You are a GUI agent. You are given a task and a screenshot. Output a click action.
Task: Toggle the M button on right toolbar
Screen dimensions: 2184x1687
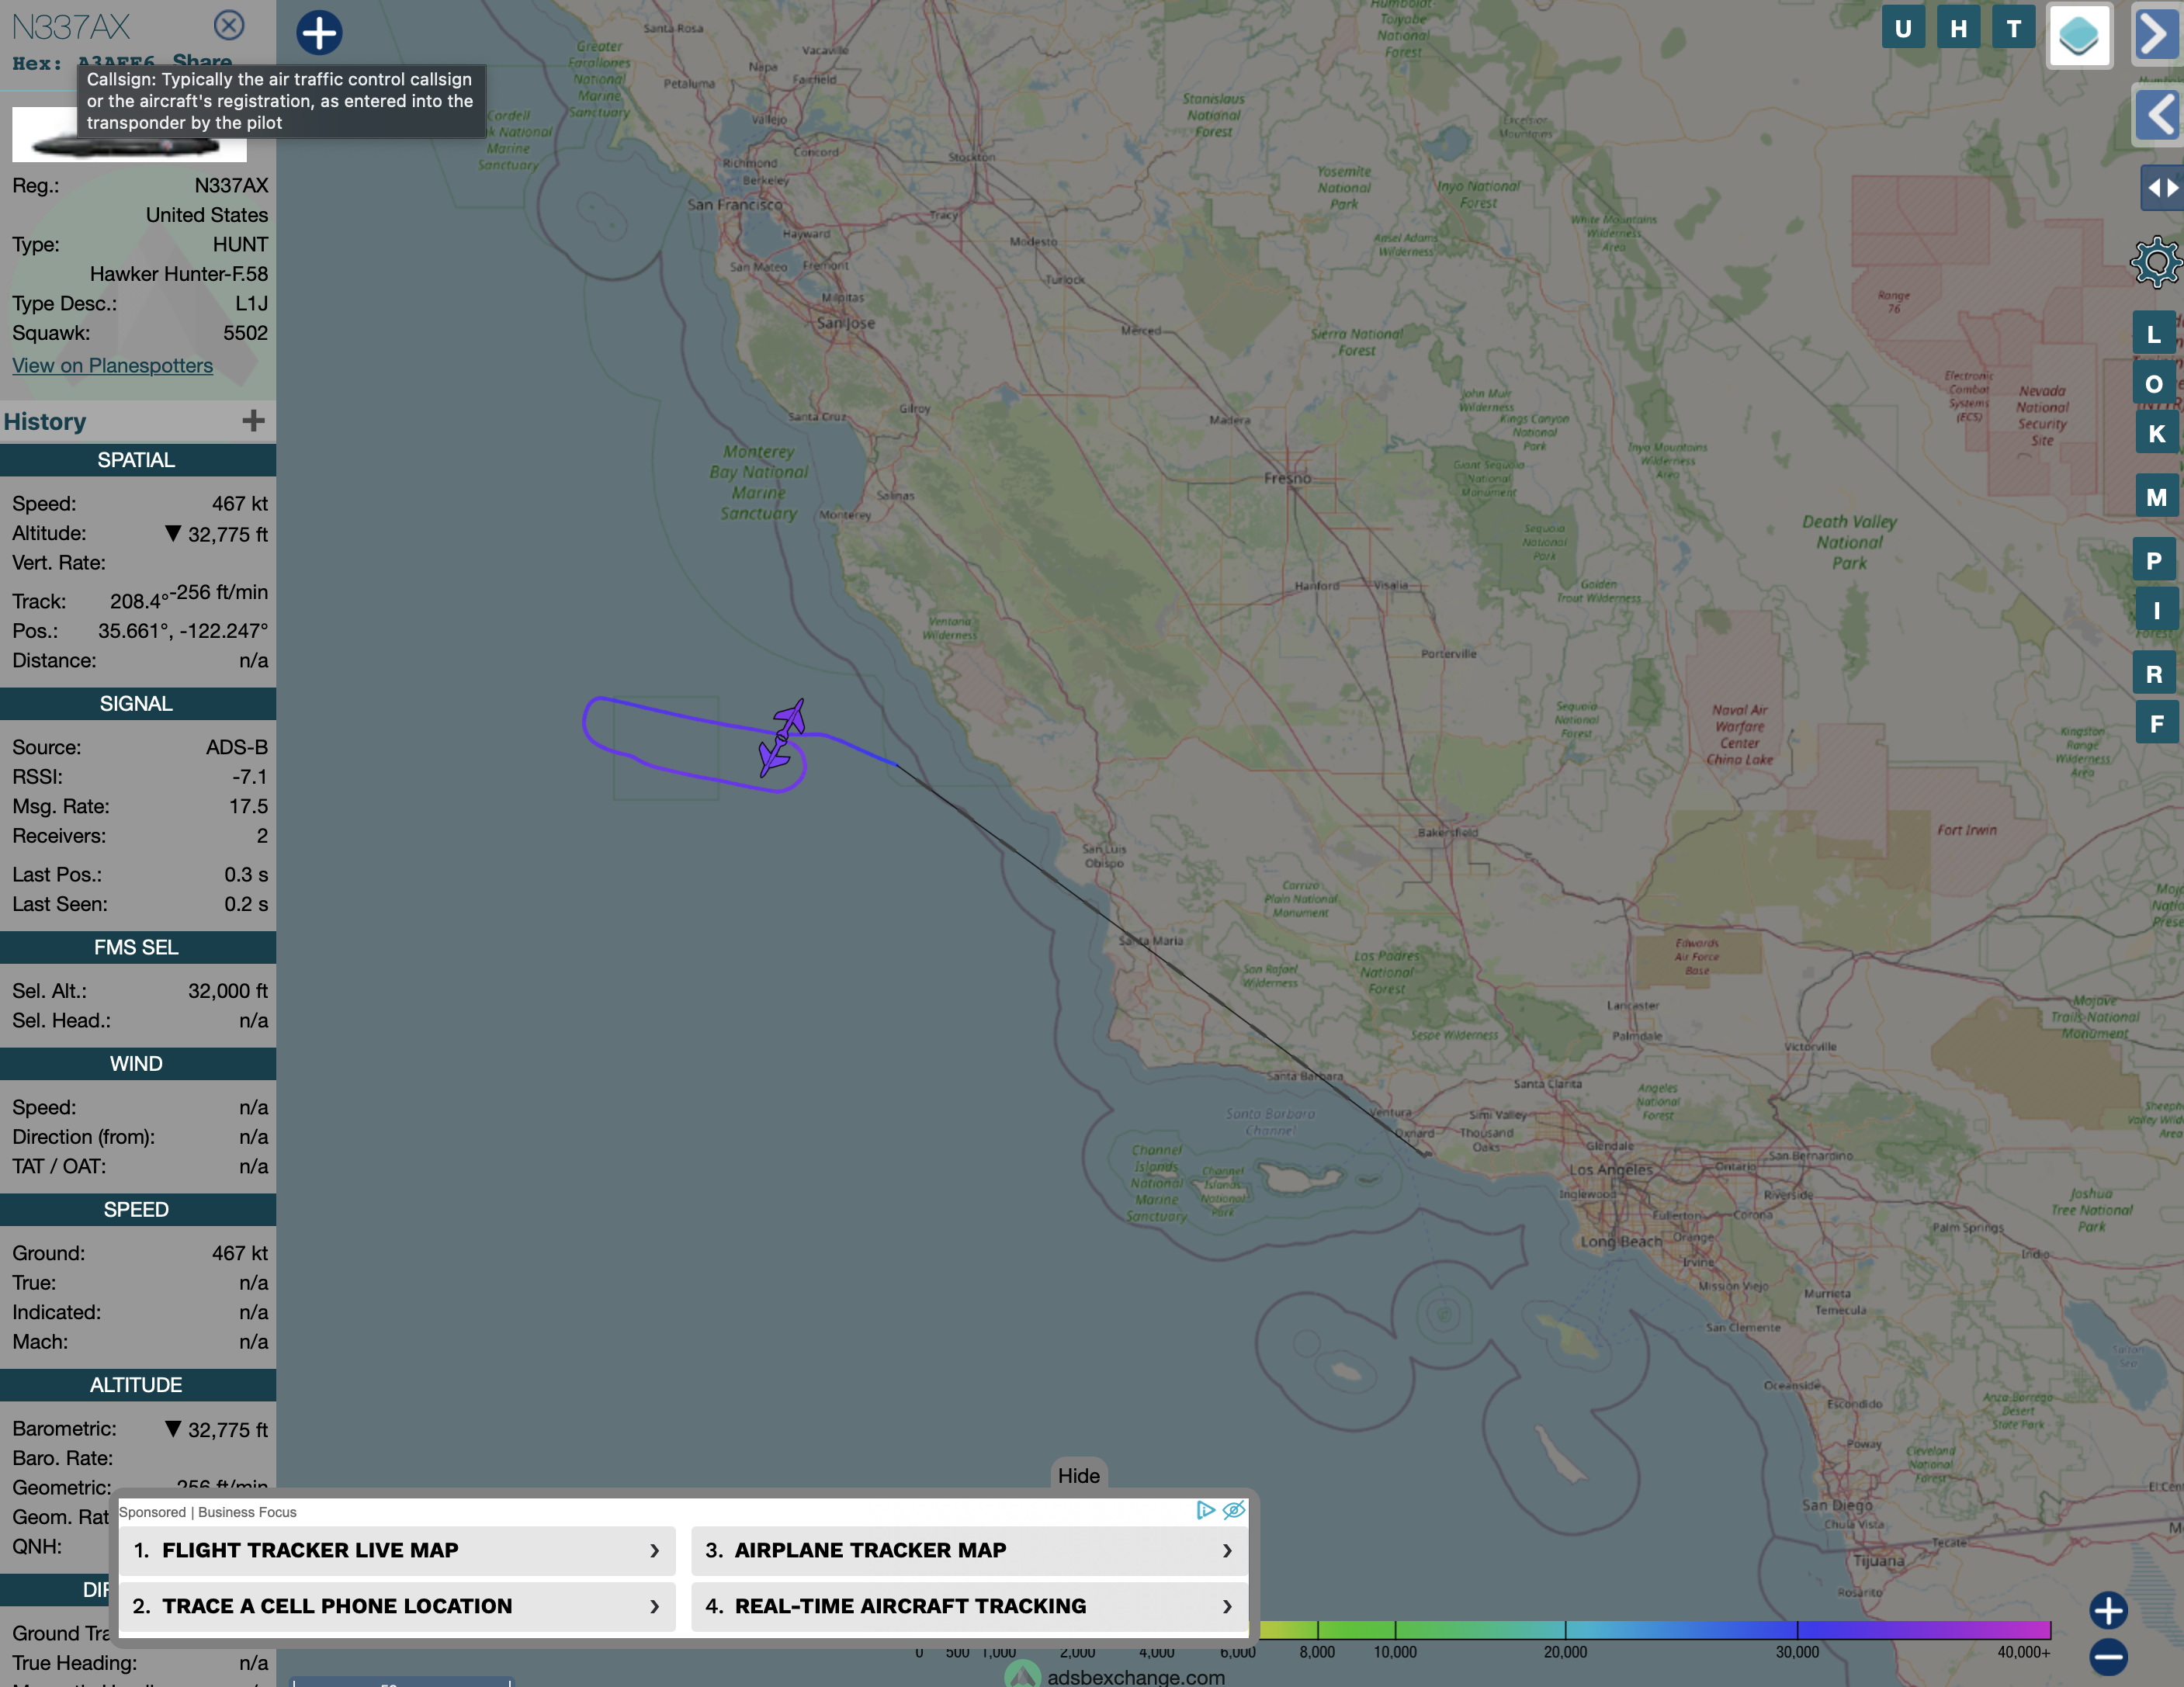2156,497
